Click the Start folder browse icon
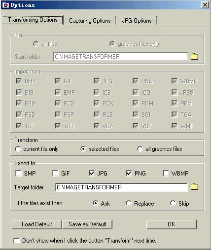Image resolution: width=211 pixels, height=250 pixels. [x=194, y=56]
